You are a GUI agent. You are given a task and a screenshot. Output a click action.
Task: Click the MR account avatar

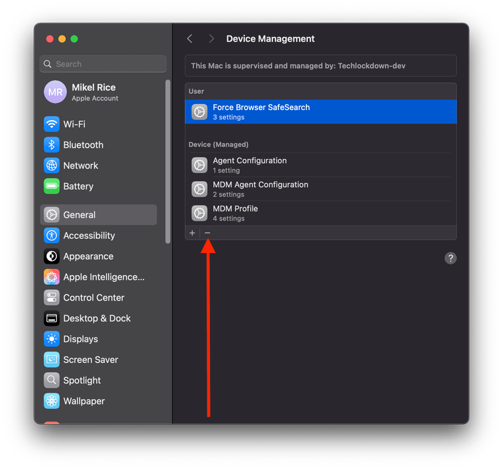pos(55,92)
